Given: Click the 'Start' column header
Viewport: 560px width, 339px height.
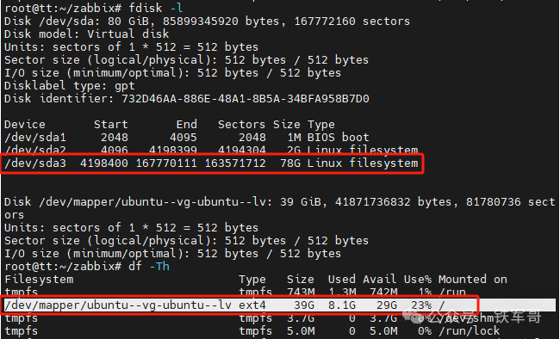Looking at the screenshot, I should coord(111,124).
